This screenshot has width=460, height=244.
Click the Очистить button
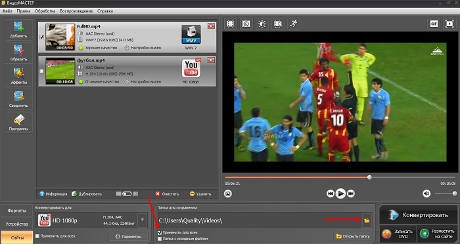point(167,194)
